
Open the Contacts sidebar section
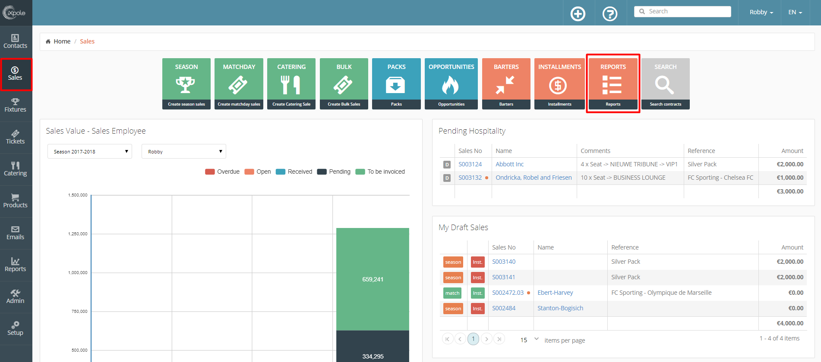point(16,41)
